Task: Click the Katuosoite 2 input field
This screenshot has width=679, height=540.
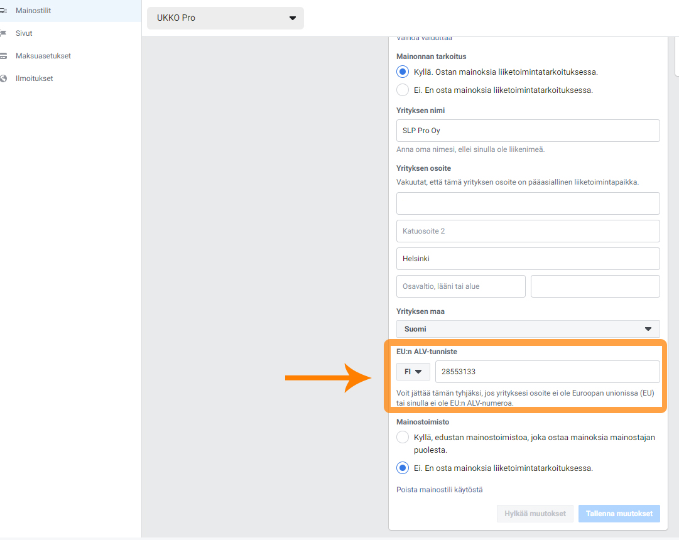Action: tap(528, 231)
